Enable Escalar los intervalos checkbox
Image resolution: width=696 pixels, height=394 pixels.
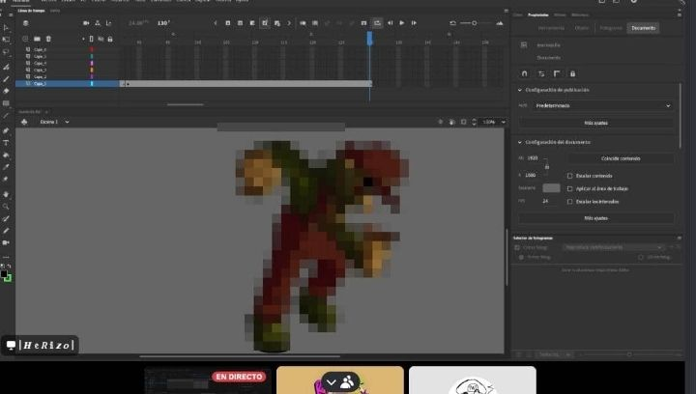tap(570, 202)
